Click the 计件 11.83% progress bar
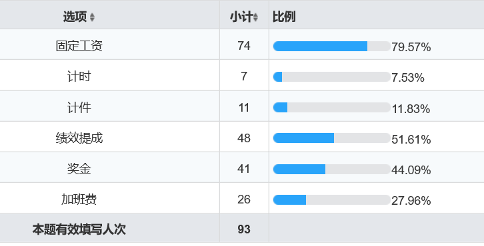This screenshot has width=484, height=246. [x=332, y=108]
